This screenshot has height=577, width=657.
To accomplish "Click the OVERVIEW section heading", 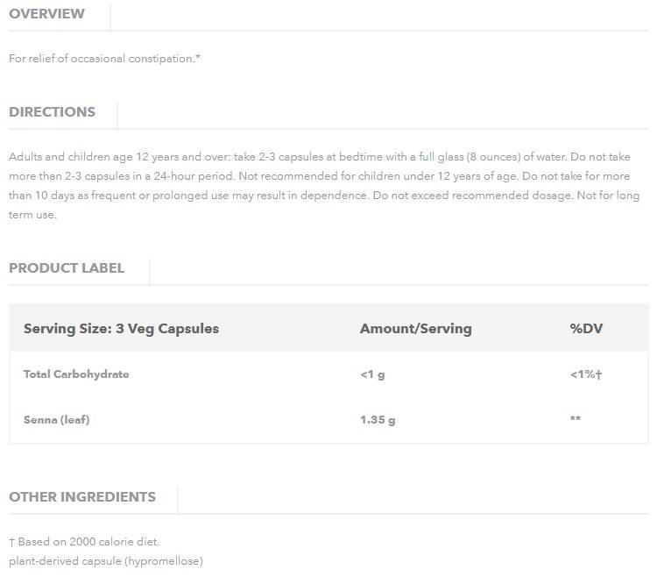I will click(46, 14).
